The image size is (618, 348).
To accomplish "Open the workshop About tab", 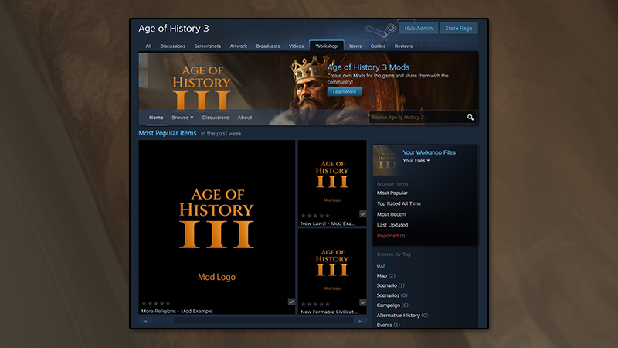I will (244, 118).
